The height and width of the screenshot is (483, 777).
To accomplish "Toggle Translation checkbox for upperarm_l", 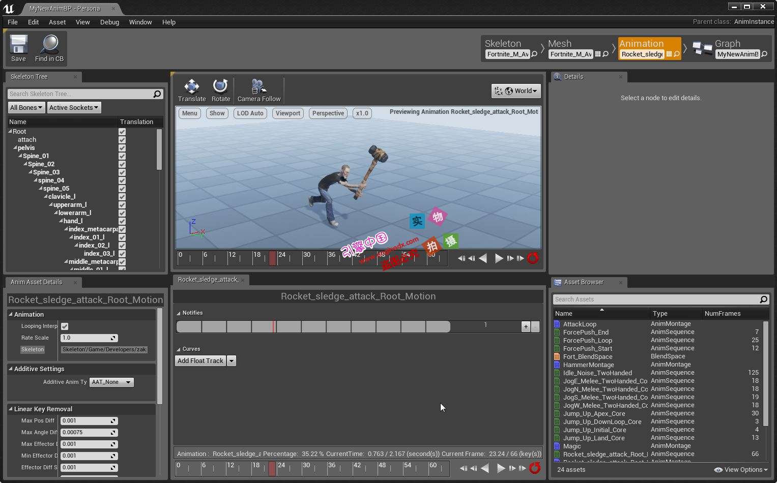I will pyautogui.click(x=122, y=204).
